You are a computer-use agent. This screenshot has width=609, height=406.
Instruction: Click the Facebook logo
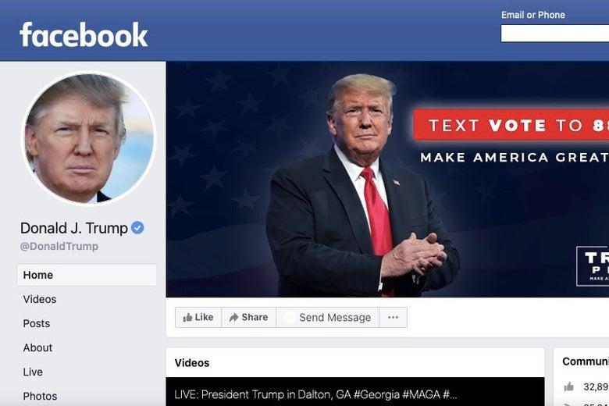pos(84,34)
